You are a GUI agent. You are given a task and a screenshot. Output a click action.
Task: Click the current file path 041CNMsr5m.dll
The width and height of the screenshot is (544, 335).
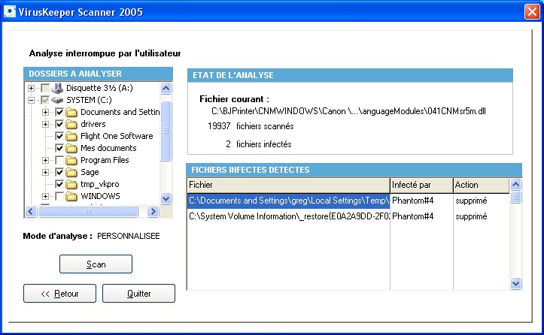pos(348,111)
